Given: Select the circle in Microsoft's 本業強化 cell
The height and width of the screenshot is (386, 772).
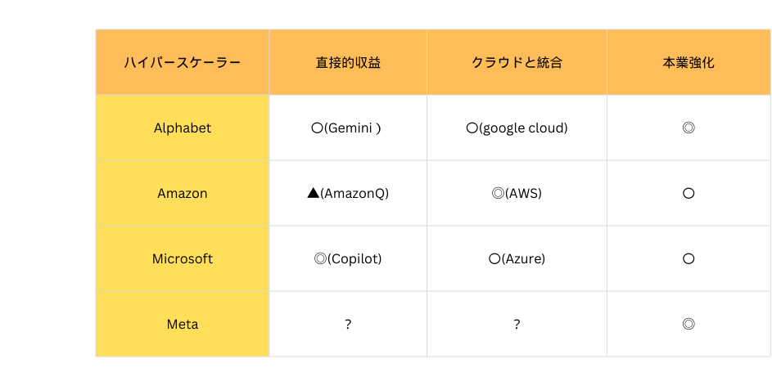Looking at the screenshot, I should pyautogui.click(x=688, y=258).
